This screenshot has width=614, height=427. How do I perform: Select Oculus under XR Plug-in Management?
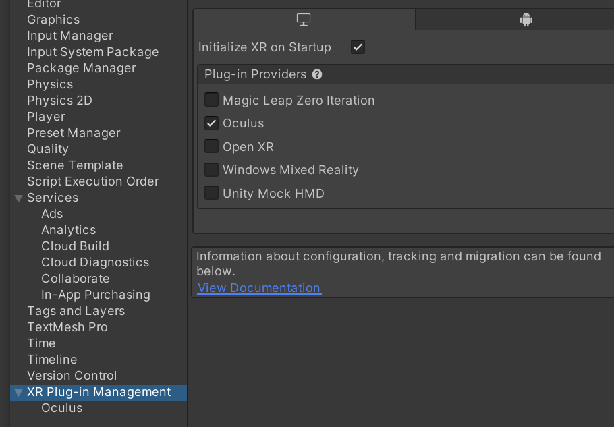61,408
